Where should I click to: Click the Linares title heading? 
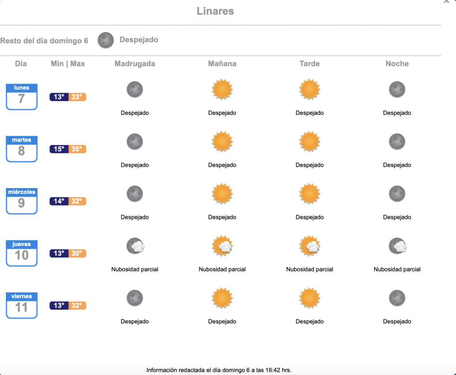tap(215, 11)
